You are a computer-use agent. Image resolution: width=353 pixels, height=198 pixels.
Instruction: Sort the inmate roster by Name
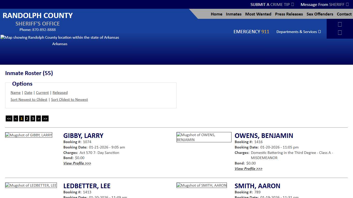(16, 93)
